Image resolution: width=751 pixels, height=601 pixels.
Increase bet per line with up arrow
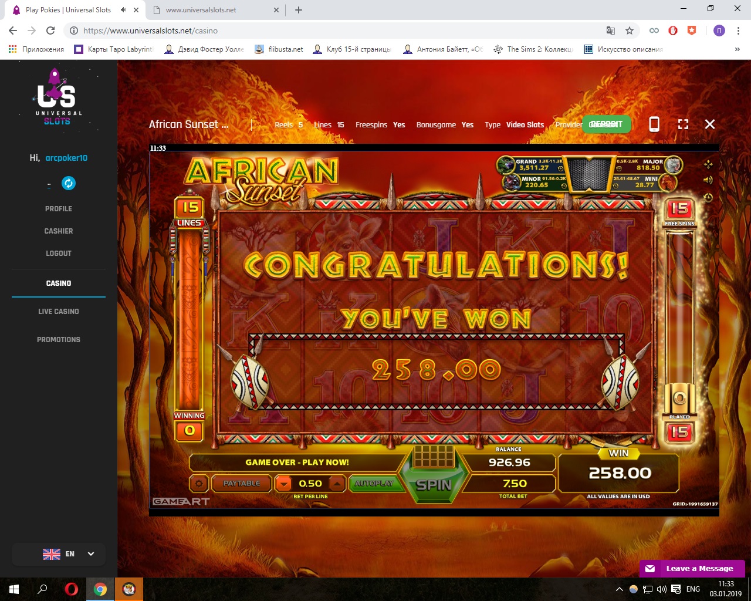[x=337, y=484]
